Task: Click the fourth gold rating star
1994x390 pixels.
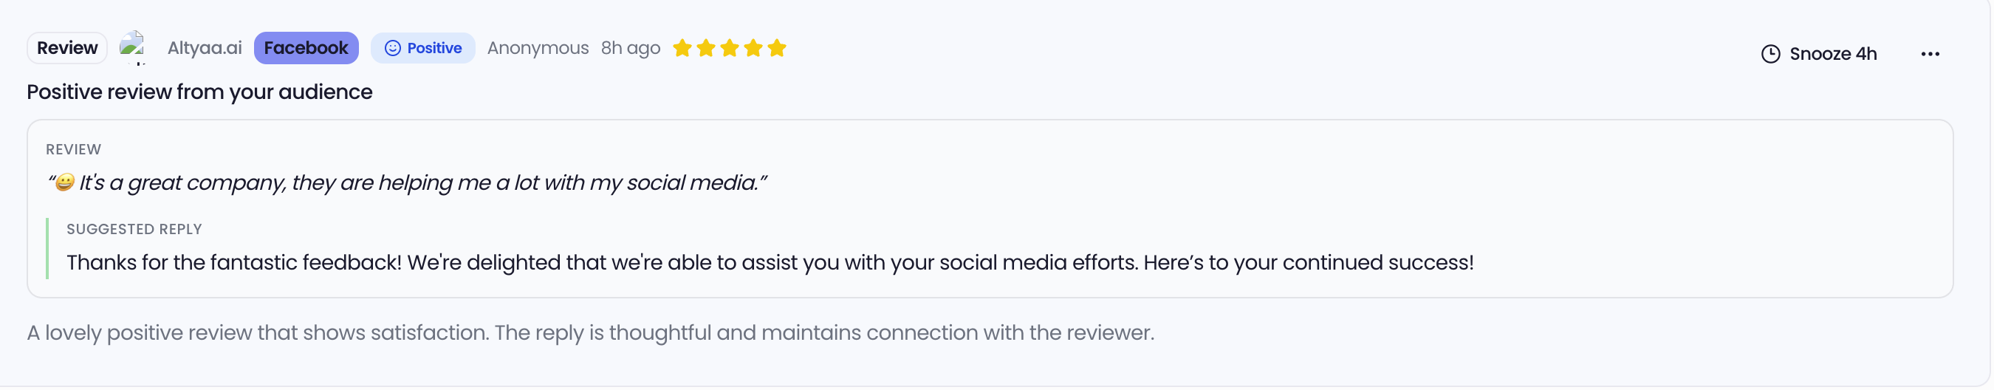Action: click(x=753, y=49)
